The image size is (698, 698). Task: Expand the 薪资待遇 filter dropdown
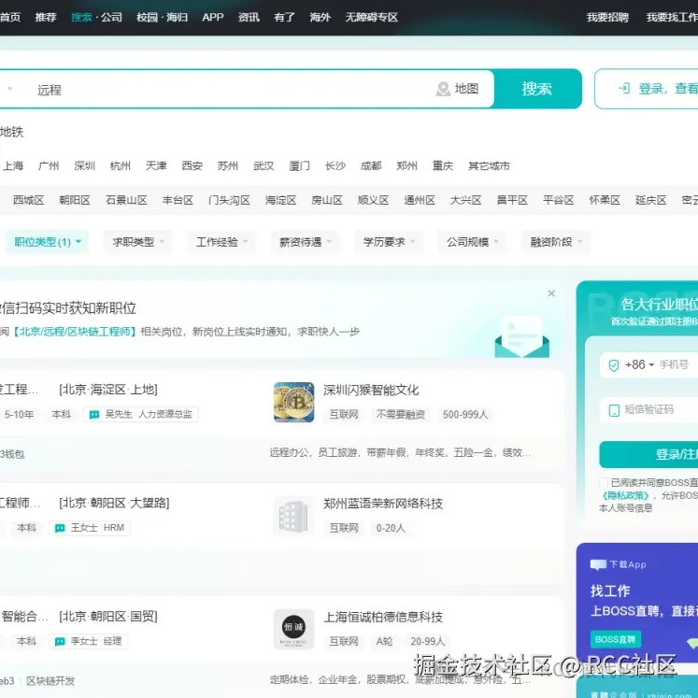click(x=306, y=242)
